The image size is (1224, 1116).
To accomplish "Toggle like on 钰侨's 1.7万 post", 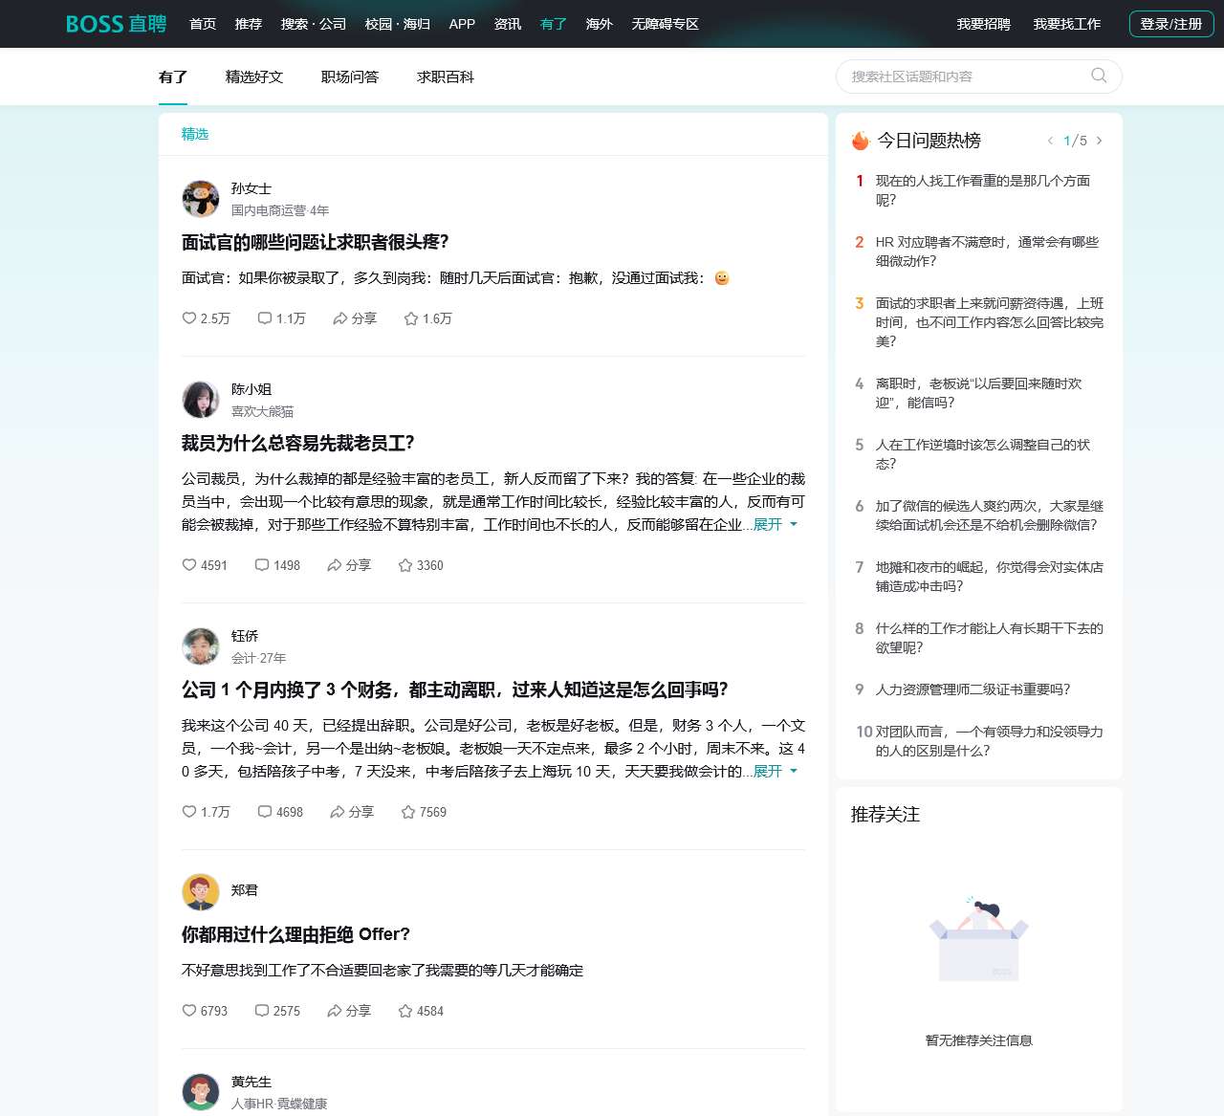I will tap(206, 812).
